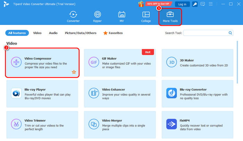Click the Log in button
This screenshot has height=141, width=243.
pos(182,4)
